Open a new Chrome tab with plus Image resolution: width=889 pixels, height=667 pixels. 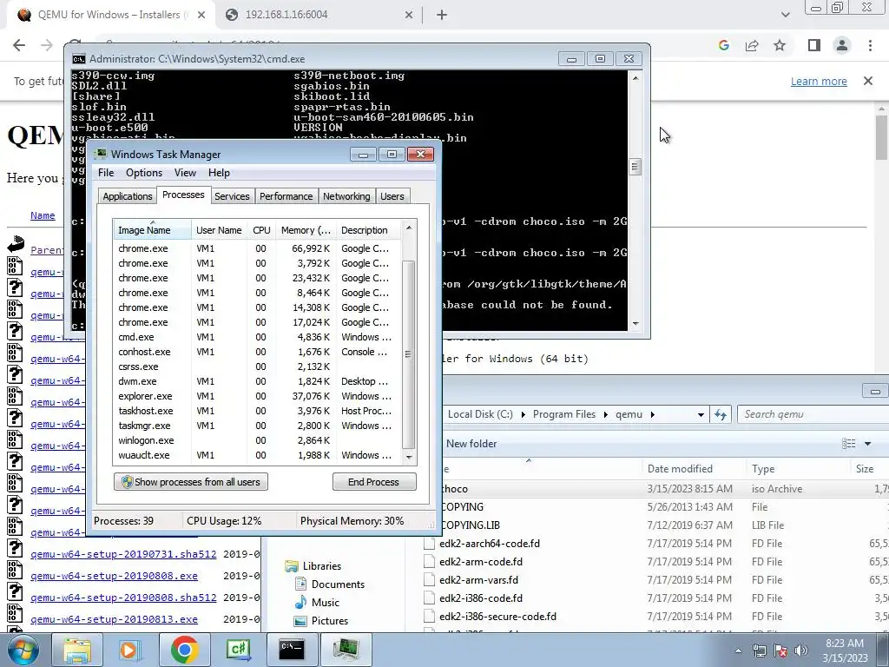point(442,15)
